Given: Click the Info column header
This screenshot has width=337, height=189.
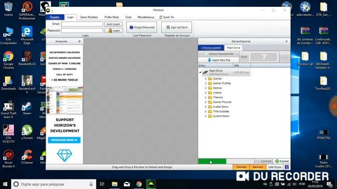Looking at the screenshot, I should [x=242, y=65].
